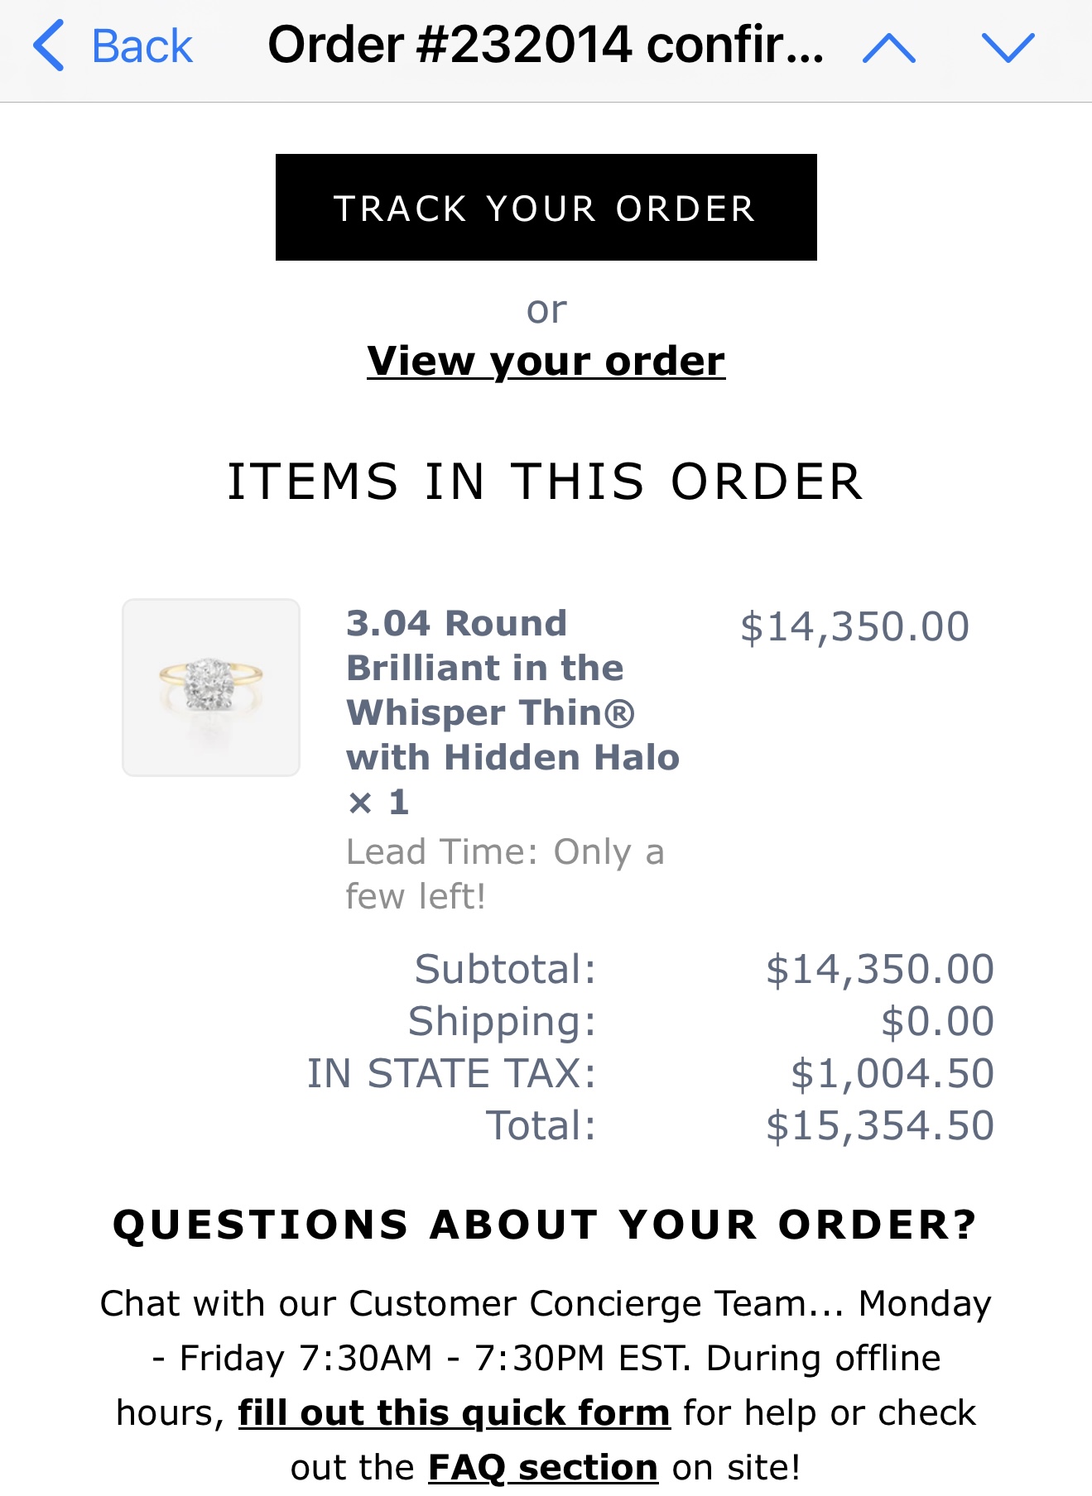Tap the Back label text
The height and width of the screenshot is (1496, 1092).
(x=142, y=46)
